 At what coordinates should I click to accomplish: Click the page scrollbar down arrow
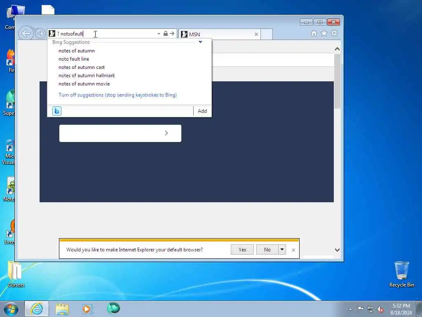(337, 250)
